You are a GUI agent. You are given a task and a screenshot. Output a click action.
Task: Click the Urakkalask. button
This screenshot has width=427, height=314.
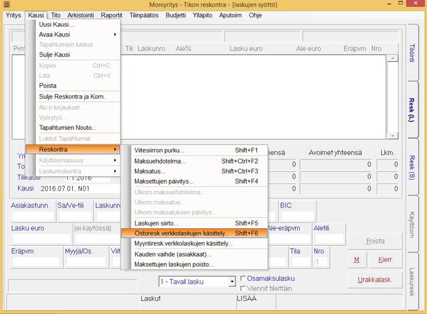click(375, 280)
